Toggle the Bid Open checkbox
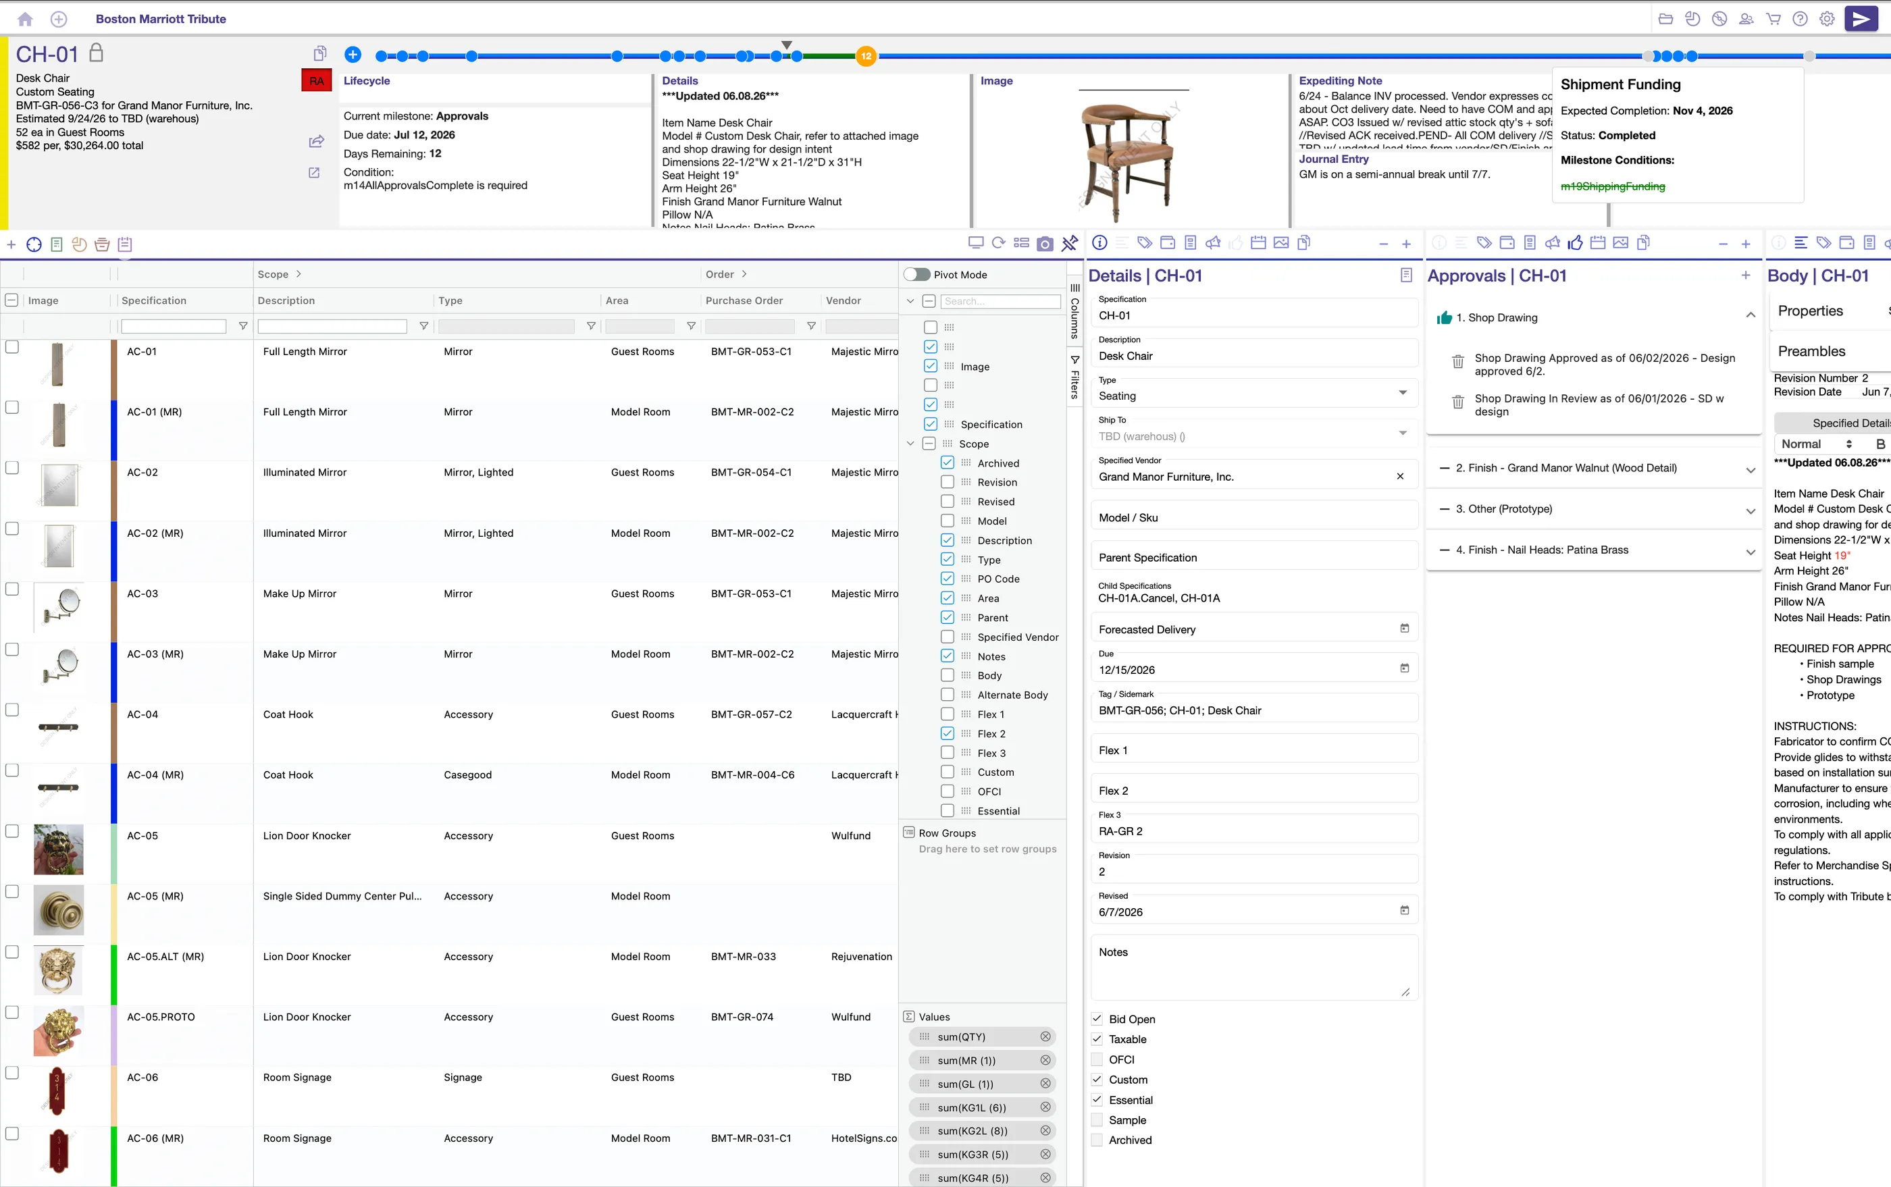The height and width of the screenshot is (1187, 1891). [1097, 1019]
